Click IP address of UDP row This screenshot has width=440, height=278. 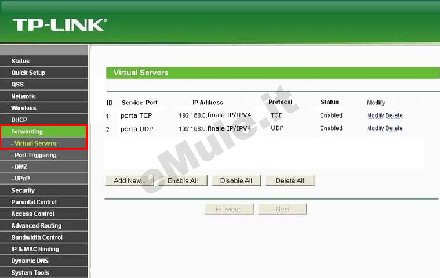coord(215,128)
